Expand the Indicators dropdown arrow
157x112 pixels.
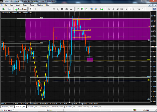click(104, 9)
